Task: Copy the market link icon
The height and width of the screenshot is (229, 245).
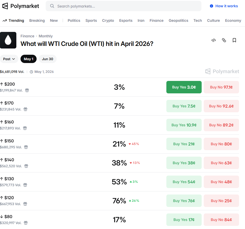Action: pyautogui.click(x=224, y=40)
